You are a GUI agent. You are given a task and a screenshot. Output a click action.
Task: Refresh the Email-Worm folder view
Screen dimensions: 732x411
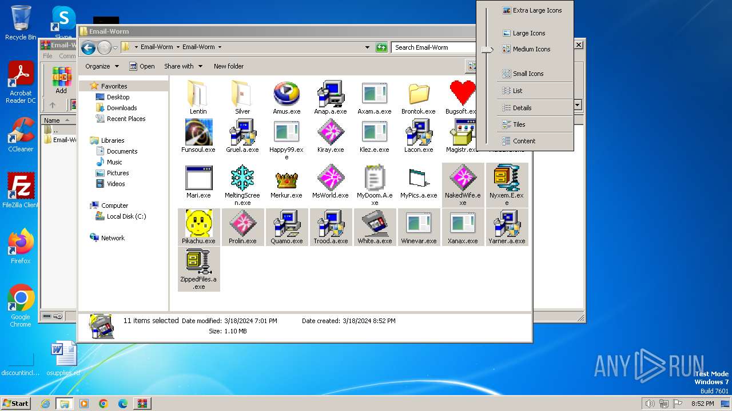(x=381, y=47)
